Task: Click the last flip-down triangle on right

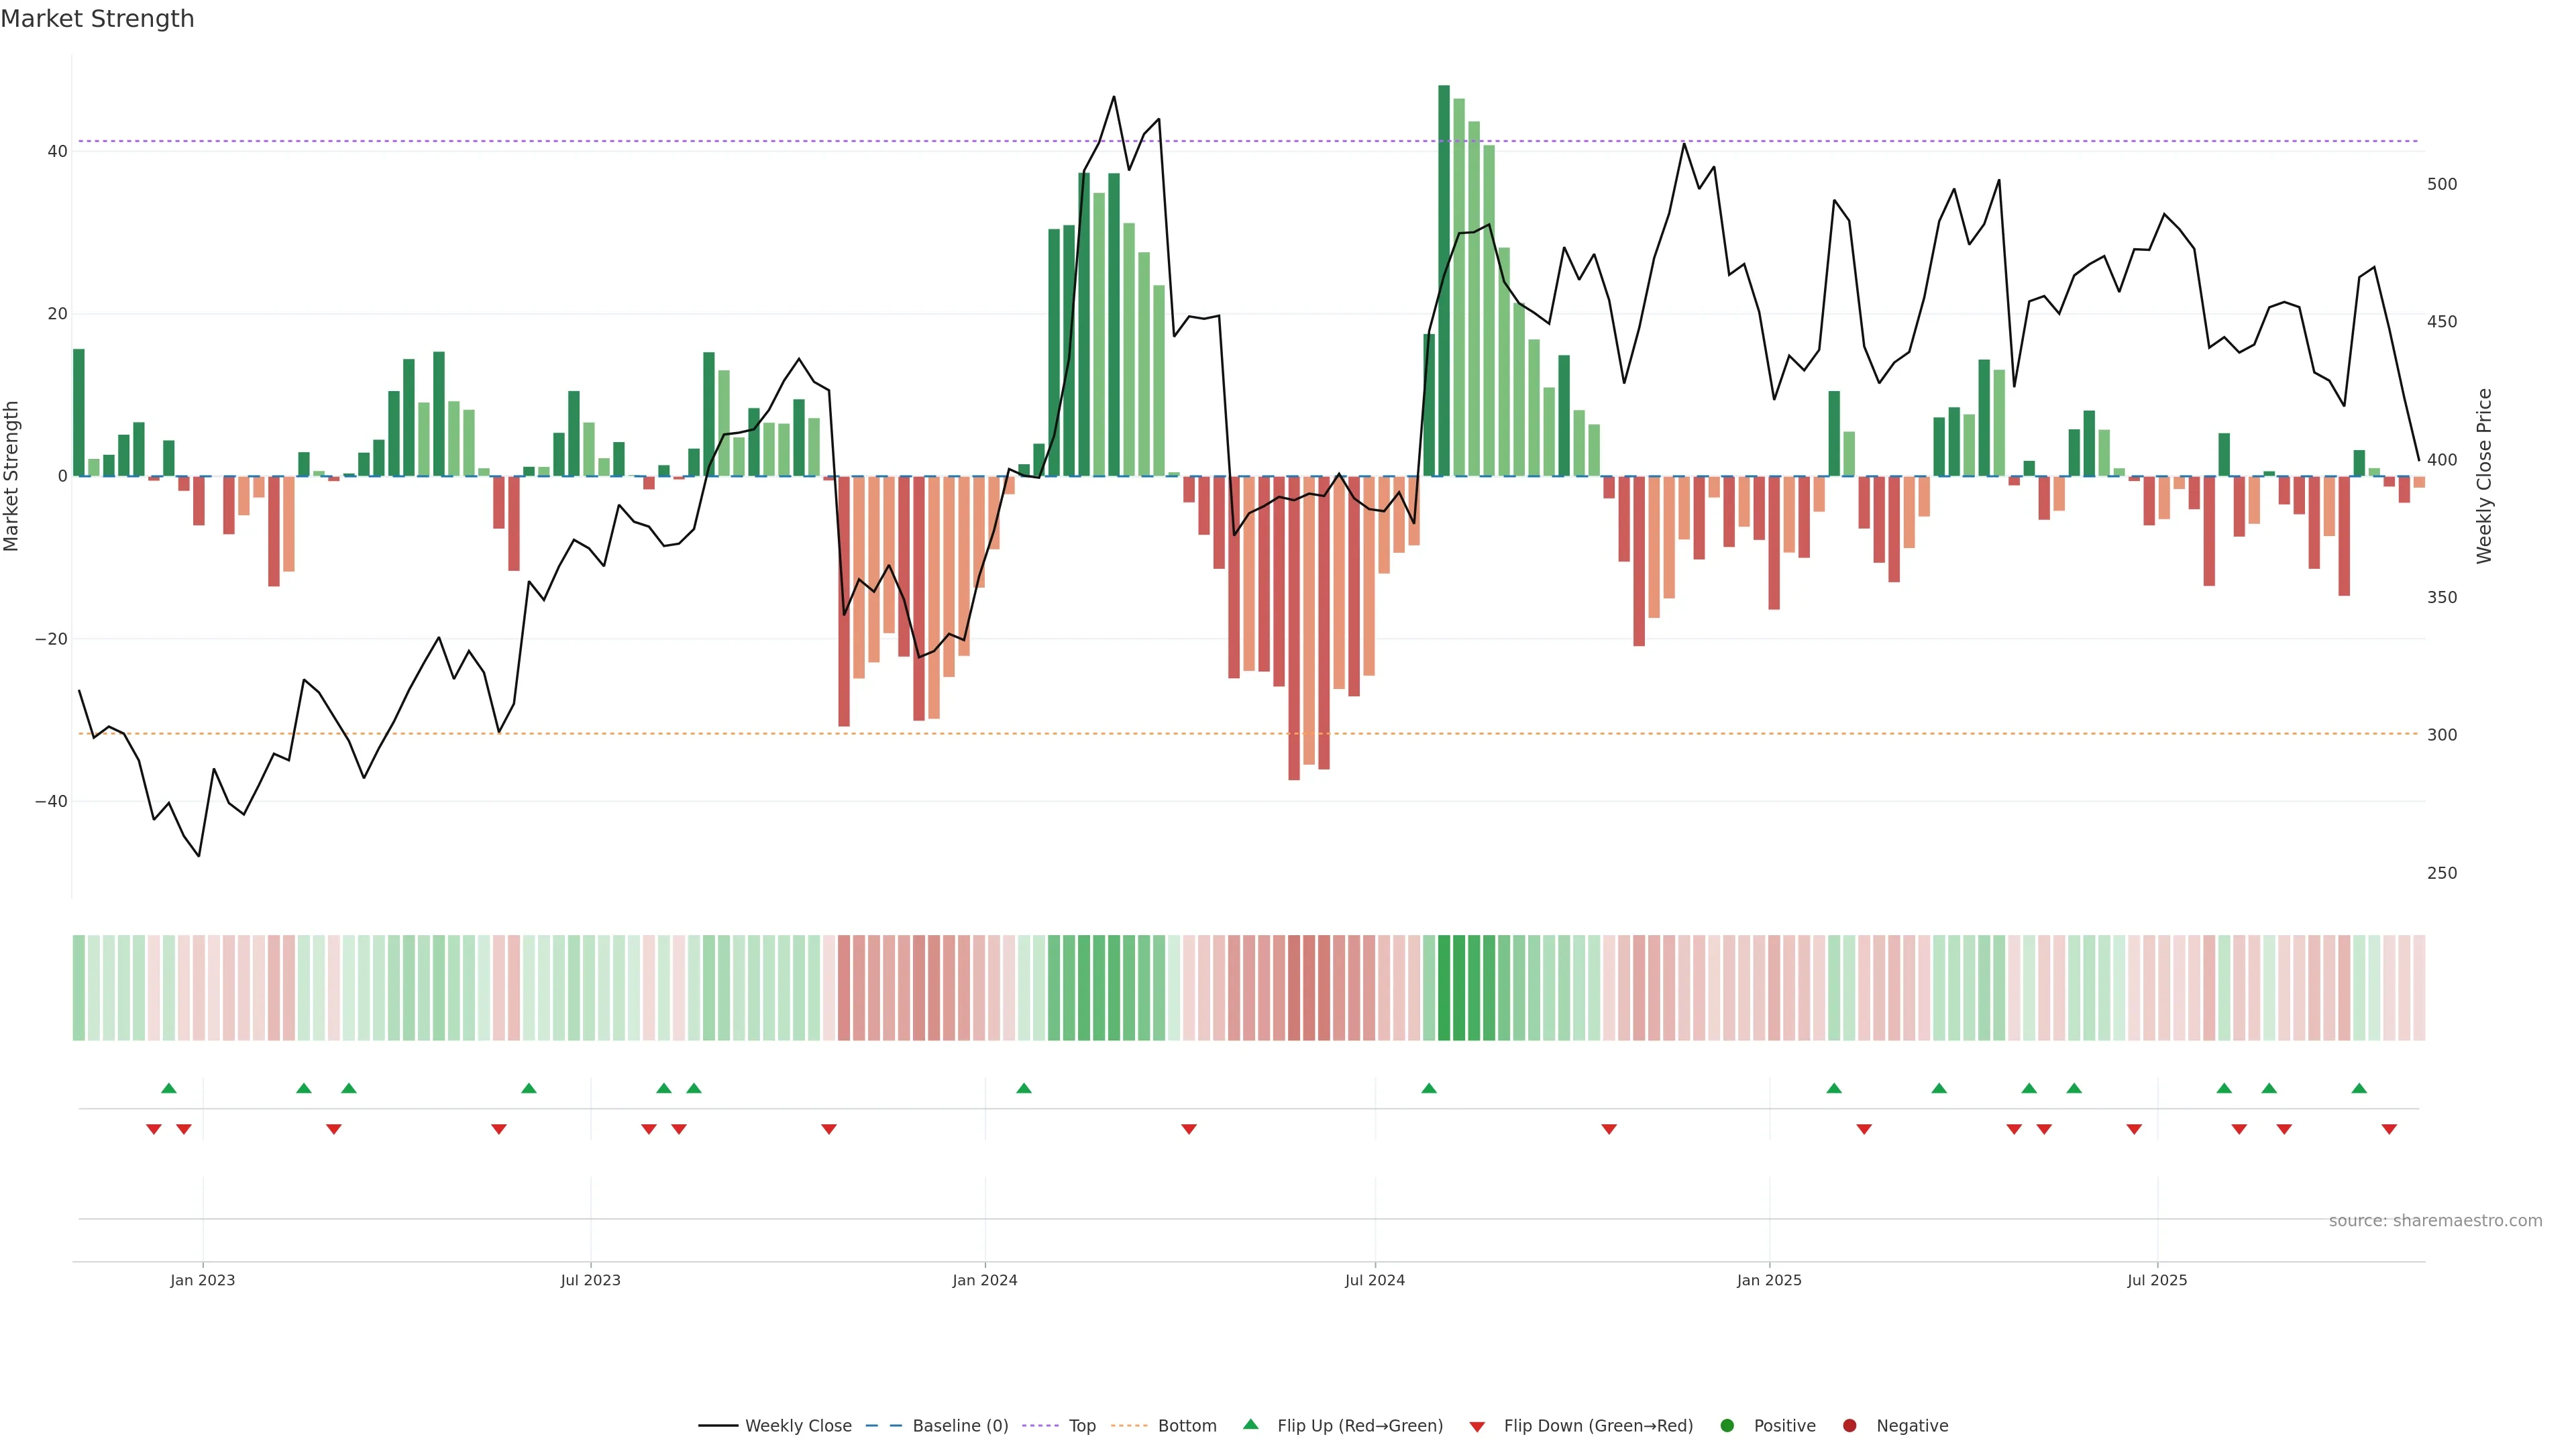Action: (2389, 1129)
